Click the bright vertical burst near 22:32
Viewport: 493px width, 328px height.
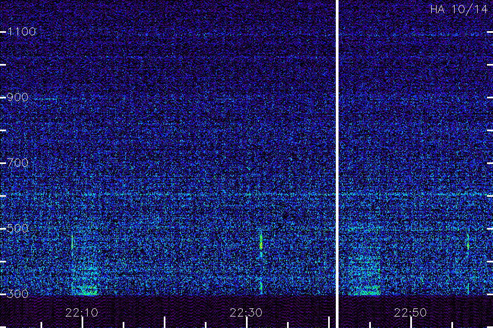pos(261,242)
